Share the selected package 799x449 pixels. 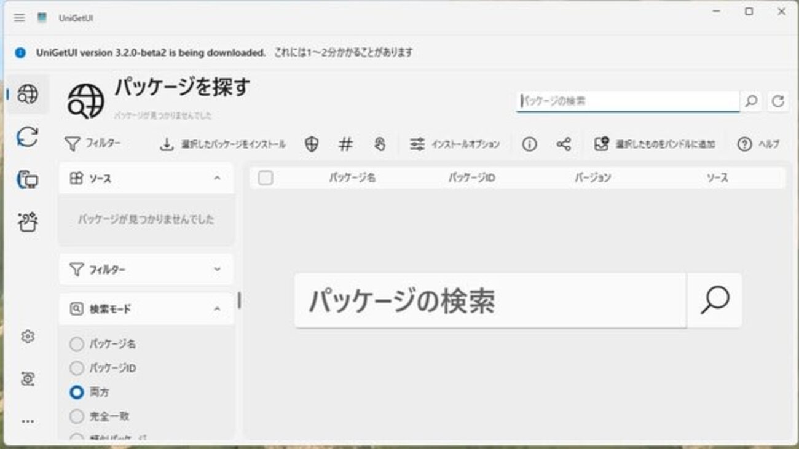pos(564,144)
